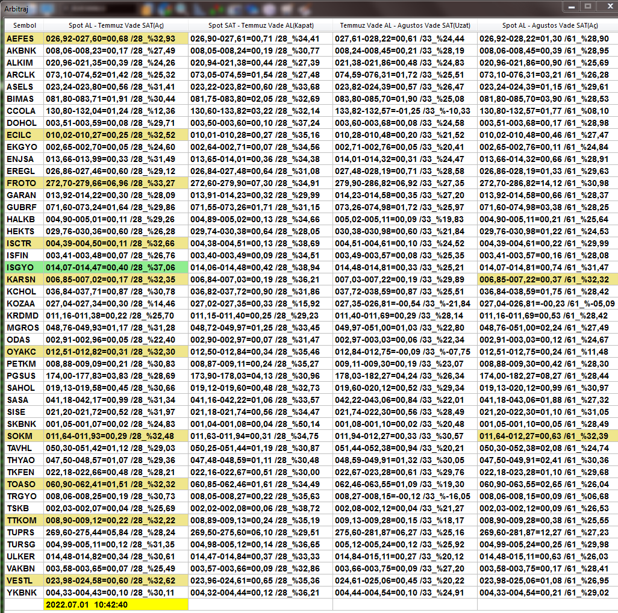Click the CCOLA cell showing %-10,33

coord(405,111)
